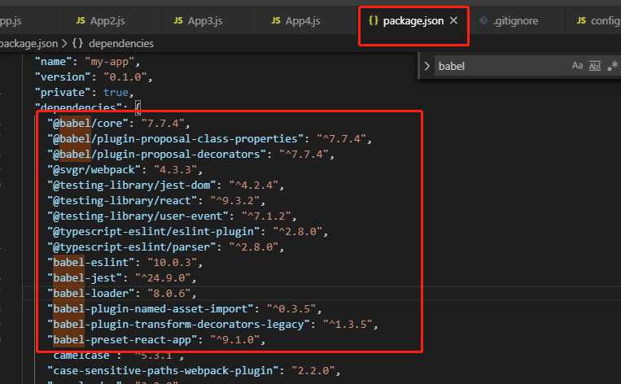Open the App4.js tab
The width and height of the screenshot is (621, 384).
pyautogui.click(x=303, y=20)
